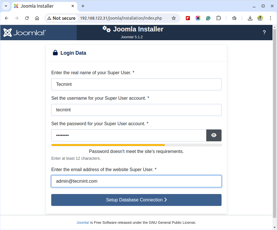
Task: Focus the Super User password field
Action: (x=129, y=135)
